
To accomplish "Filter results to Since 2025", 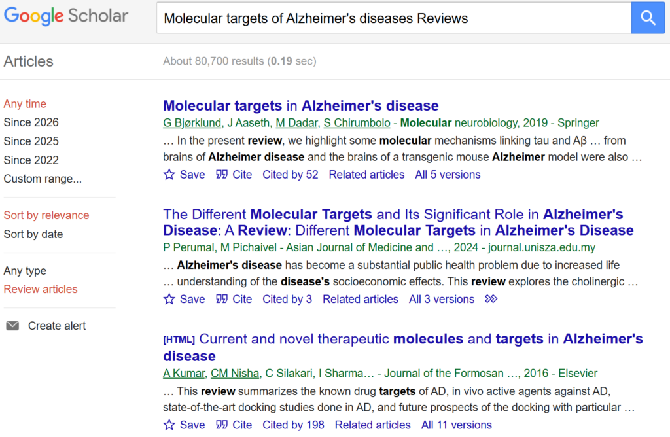I will [x=31, y=141].
